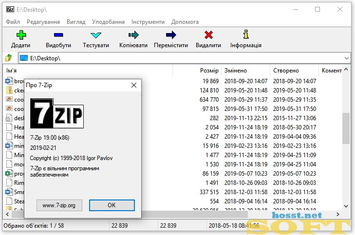This screenshot has height=235, width=355.
Task: Click the 7-ZIP logo in About dialog
Action: click(57, 113)
